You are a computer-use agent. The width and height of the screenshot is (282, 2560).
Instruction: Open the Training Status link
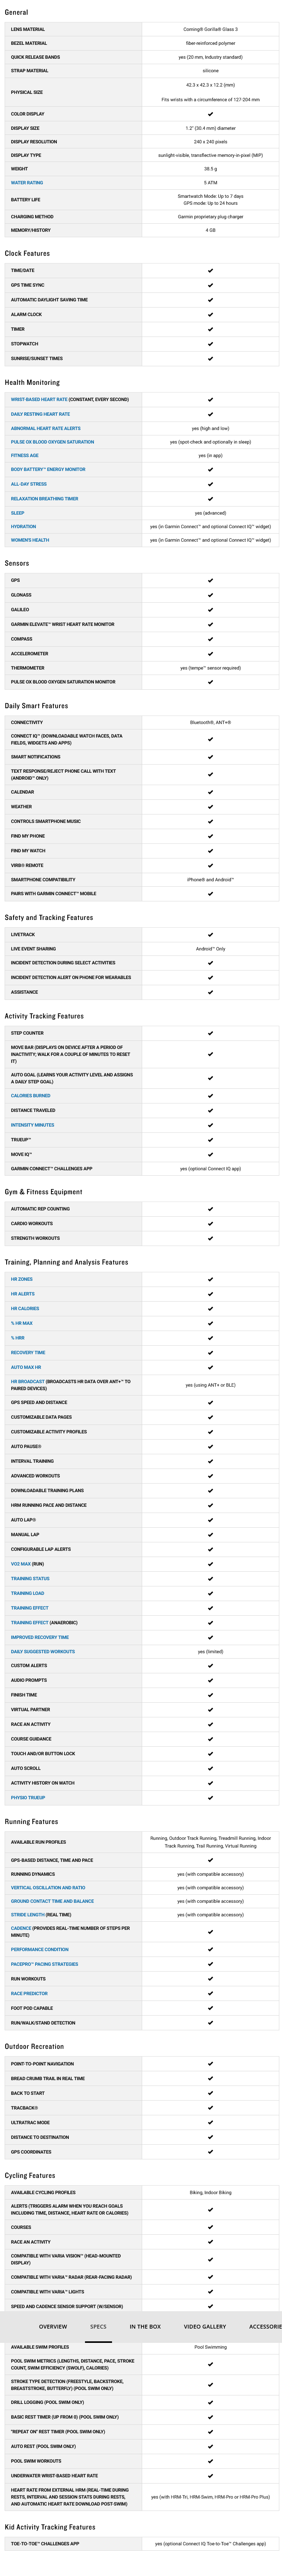30,1578
